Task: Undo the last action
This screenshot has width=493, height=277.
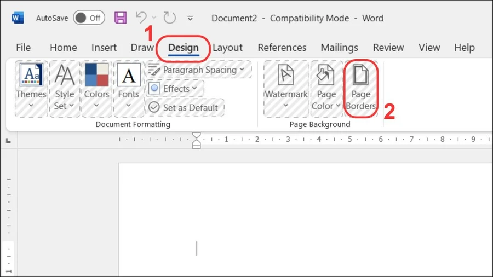Action: 141,18
